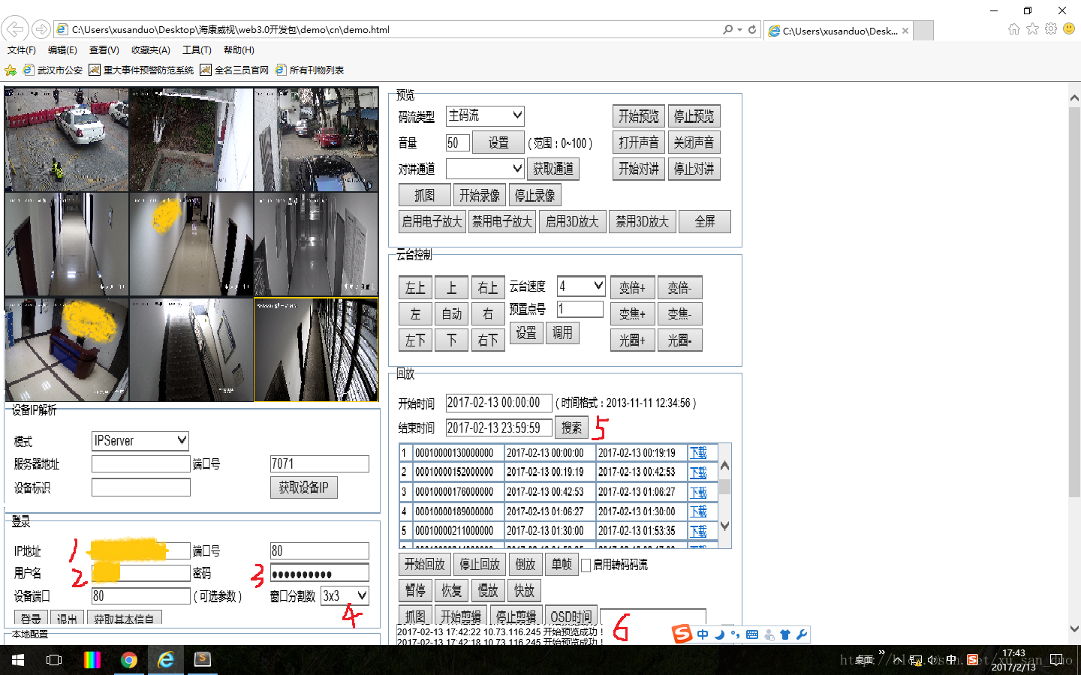Click the 光圈- iris button
This screenshot has height=675, width=1081.
tap(679, 340)
